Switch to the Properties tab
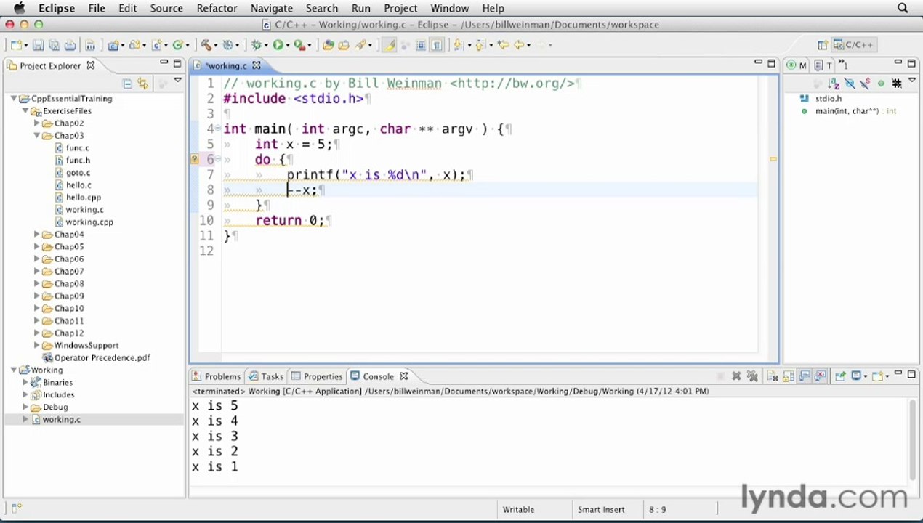This screenshot has height=523, width=923. [x=317, y=376]
